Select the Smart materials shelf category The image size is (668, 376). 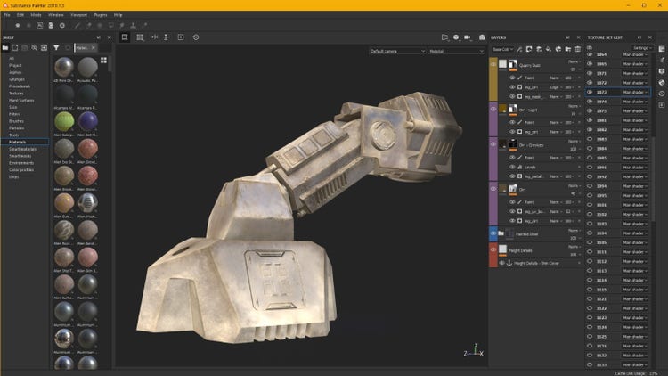point(22,148)
